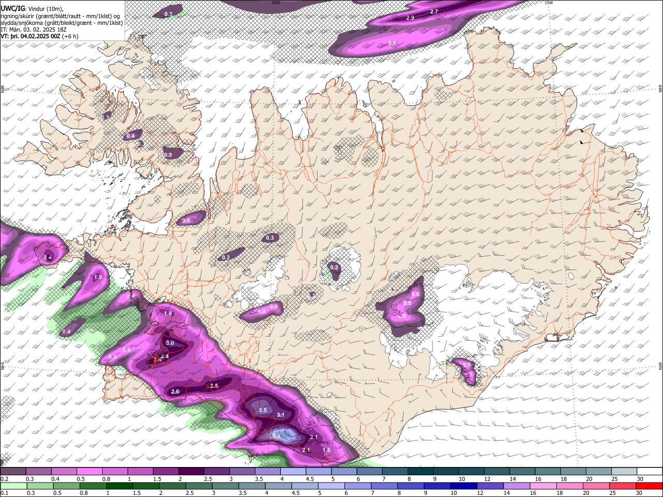Click the 1.6 precipitation value on the map
Viewport: 663px width, 497px height.
326,450
